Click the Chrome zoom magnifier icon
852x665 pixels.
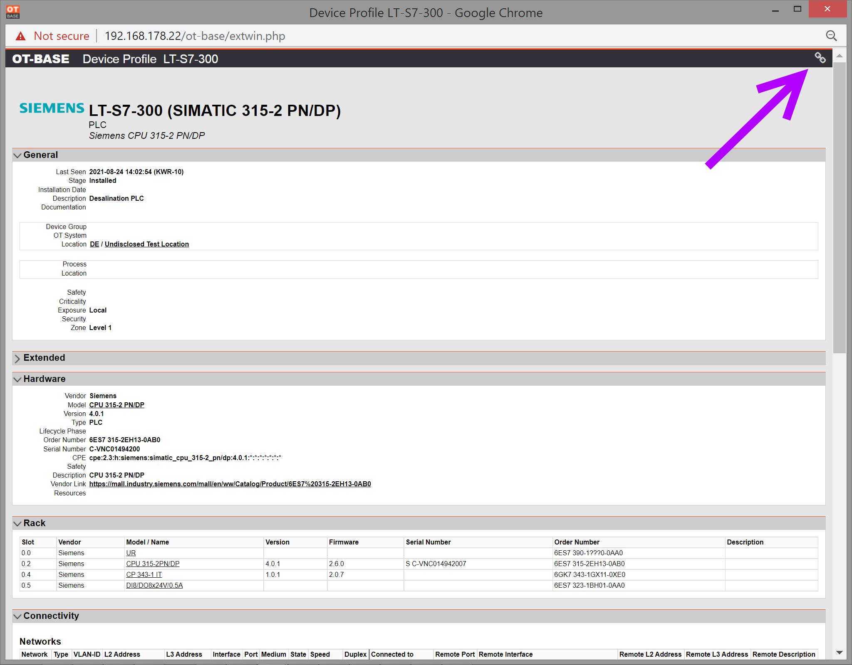[831, 36]
